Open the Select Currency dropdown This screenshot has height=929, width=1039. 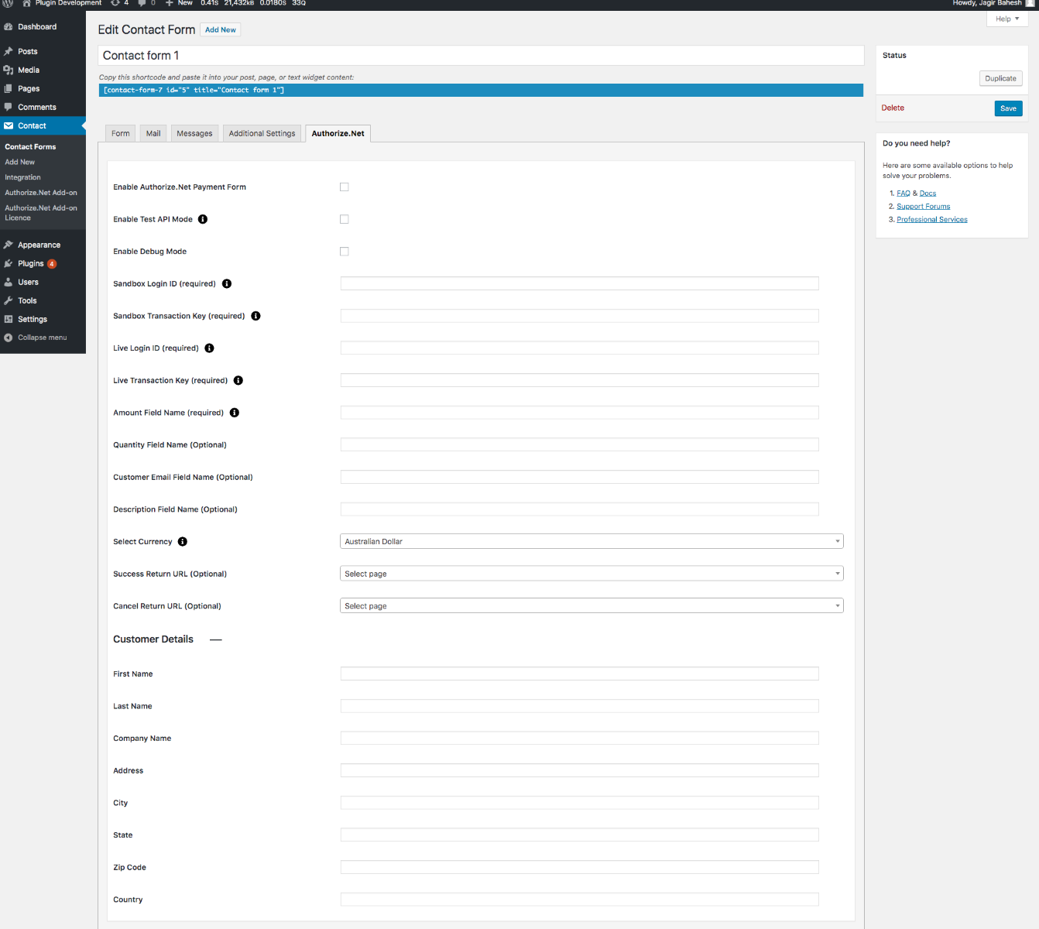pos(592,542)
